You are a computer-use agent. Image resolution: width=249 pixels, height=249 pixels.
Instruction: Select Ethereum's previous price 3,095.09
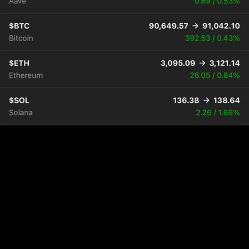tap(178, 63)
